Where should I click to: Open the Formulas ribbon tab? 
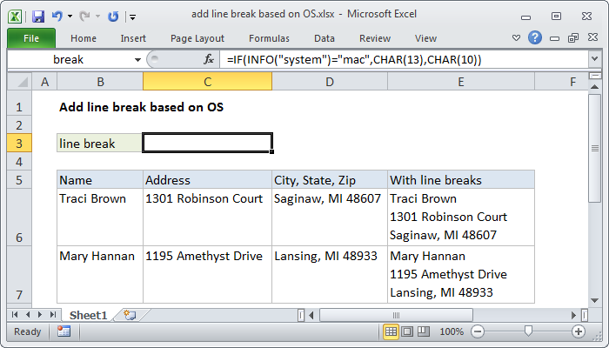click(x=269, y=38)
